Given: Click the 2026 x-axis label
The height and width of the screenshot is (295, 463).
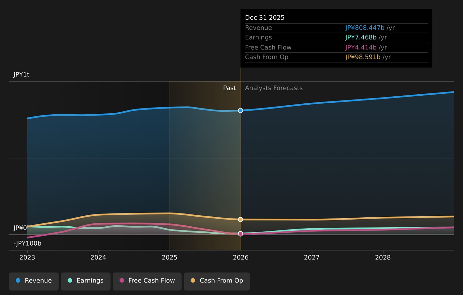Looking at the screenshot, I should (241, 257).
